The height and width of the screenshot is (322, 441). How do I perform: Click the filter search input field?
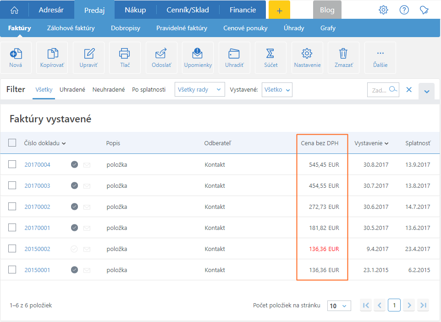[x=379, y=90]
